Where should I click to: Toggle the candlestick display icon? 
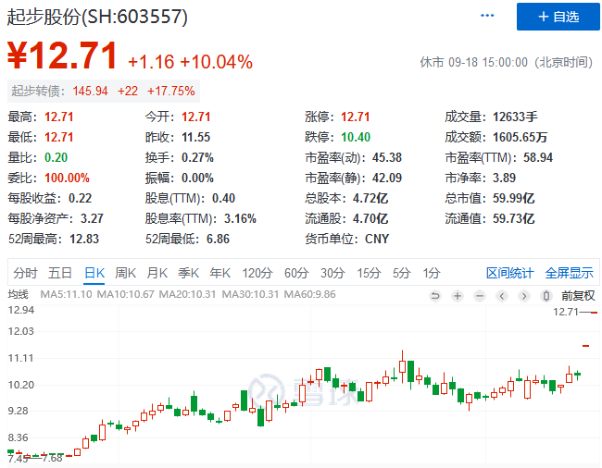[x=546, y=296]
